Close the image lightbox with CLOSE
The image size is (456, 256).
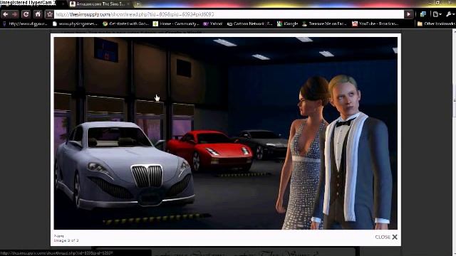pos(386,237)
